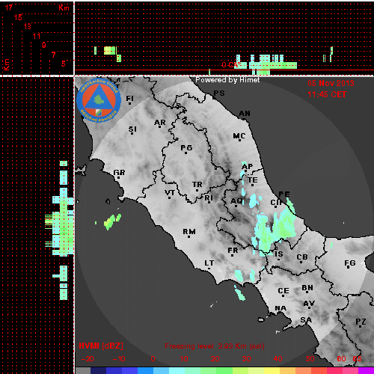
Task: Click the CB city label
Action: coord(302,257)
